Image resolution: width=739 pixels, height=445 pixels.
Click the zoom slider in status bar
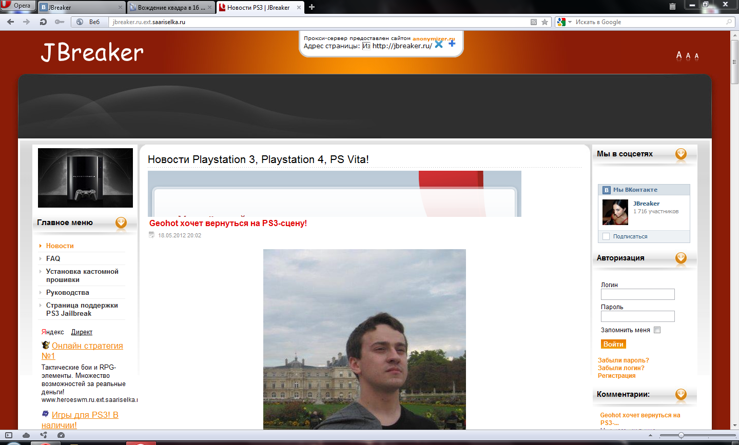click(680, 435)
